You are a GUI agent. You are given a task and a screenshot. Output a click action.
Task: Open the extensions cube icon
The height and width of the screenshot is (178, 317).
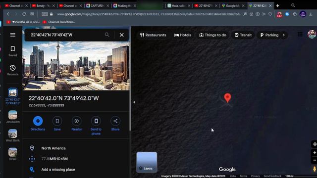click(x=295, y=14)
